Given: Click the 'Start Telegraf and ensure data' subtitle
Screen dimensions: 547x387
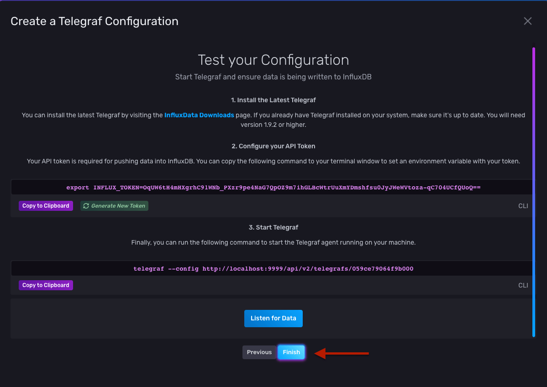Looking at the screenshot, I should [273, 77].
